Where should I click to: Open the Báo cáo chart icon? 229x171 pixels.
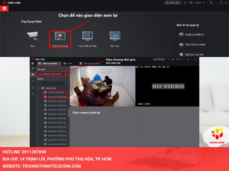[x=115, y=36]
